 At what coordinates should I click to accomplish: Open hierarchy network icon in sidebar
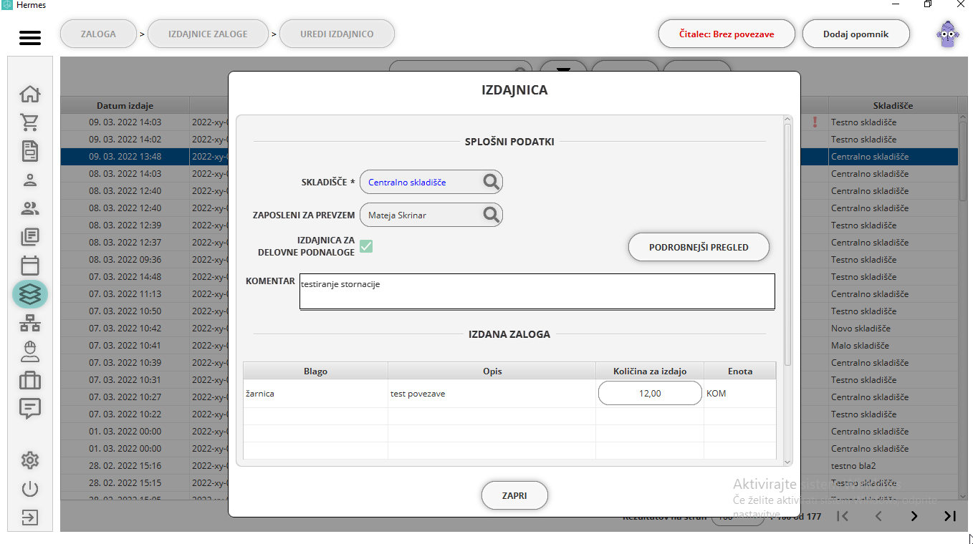tap(30, 324)
